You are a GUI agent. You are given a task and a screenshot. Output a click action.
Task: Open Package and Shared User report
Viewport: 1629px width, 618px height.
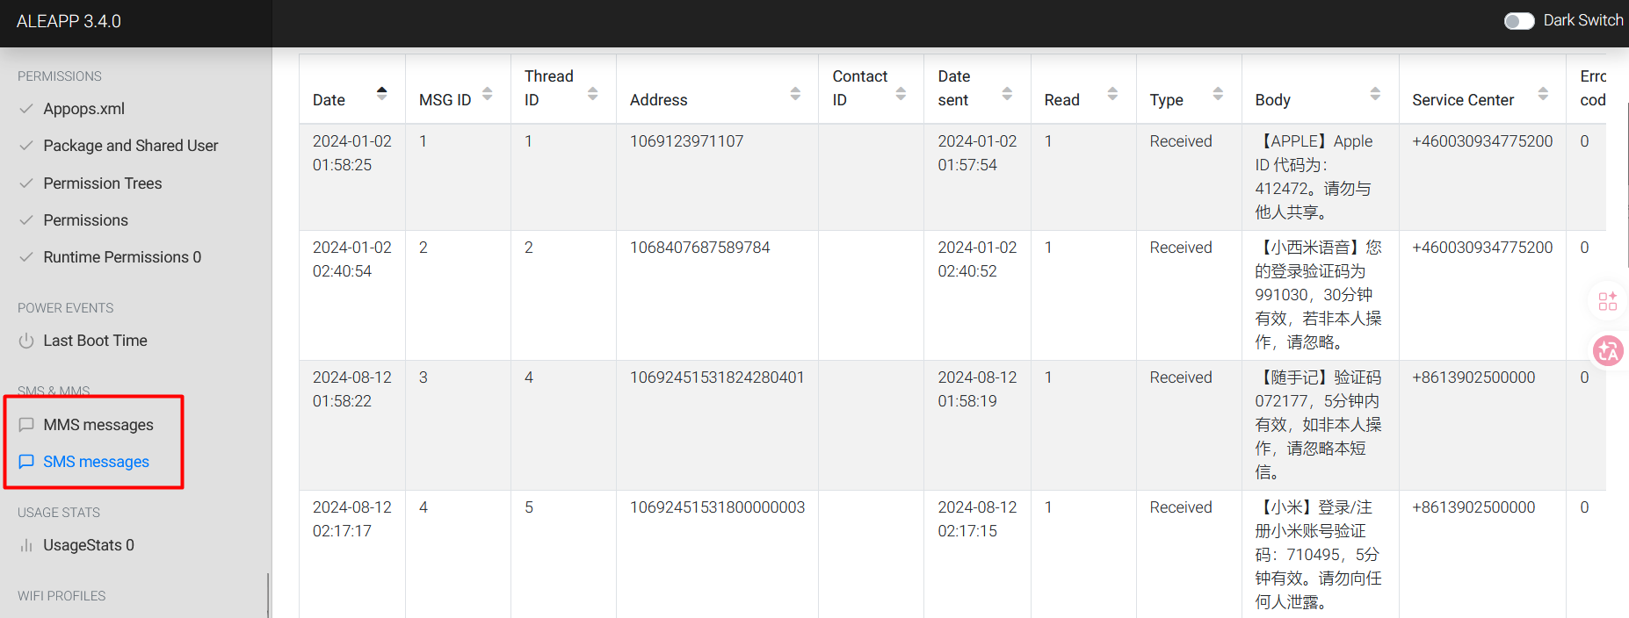[x=131, y=146]
